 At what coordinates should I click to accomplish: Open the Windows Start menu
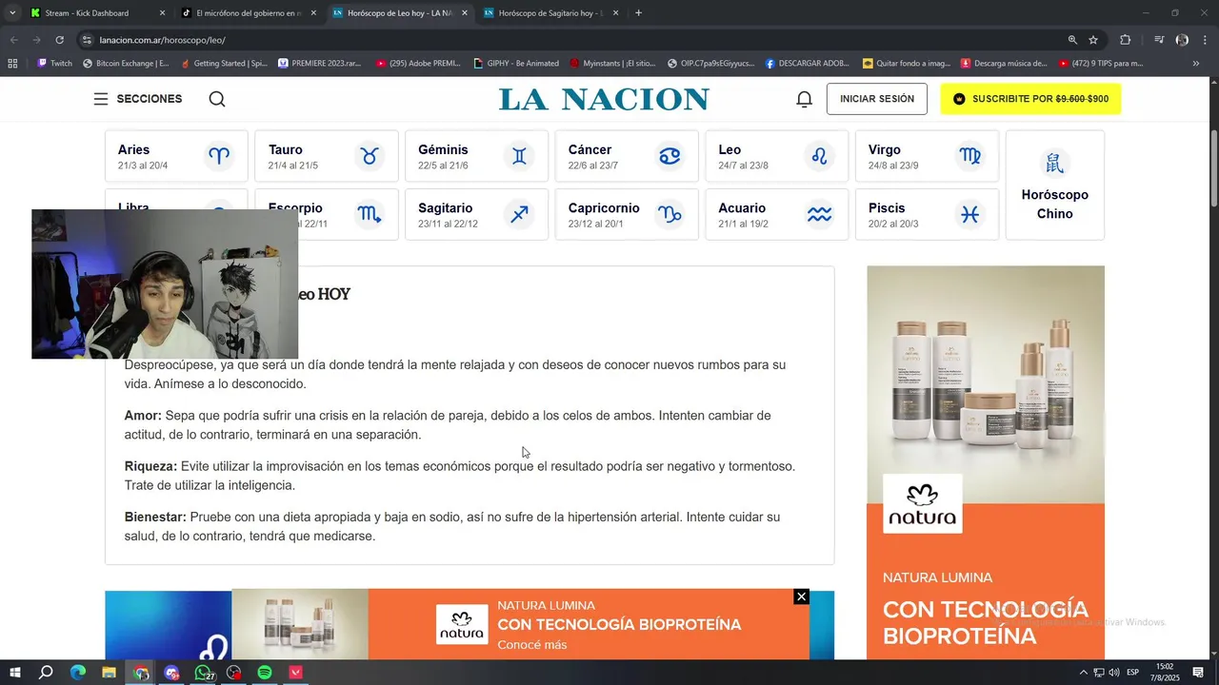[13, 673]
